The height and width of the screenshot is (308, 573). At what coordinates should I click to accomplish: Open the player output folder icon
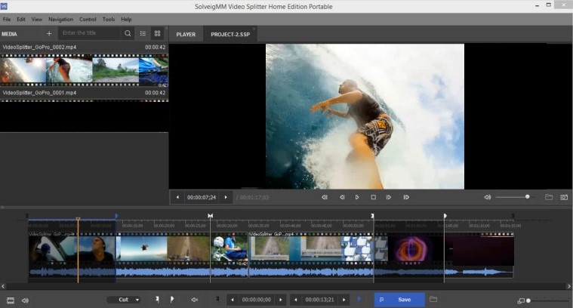coord(549,197)
